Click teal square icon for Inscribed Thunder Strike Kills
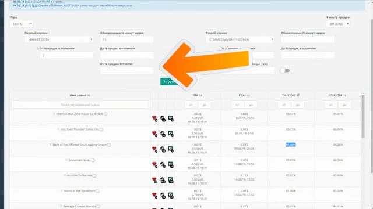The width and height of the screenshot is (373, 209). [171, 134]
